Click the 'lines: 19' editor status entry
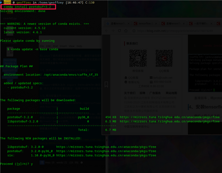222x173 pixels. pos(50,162)
